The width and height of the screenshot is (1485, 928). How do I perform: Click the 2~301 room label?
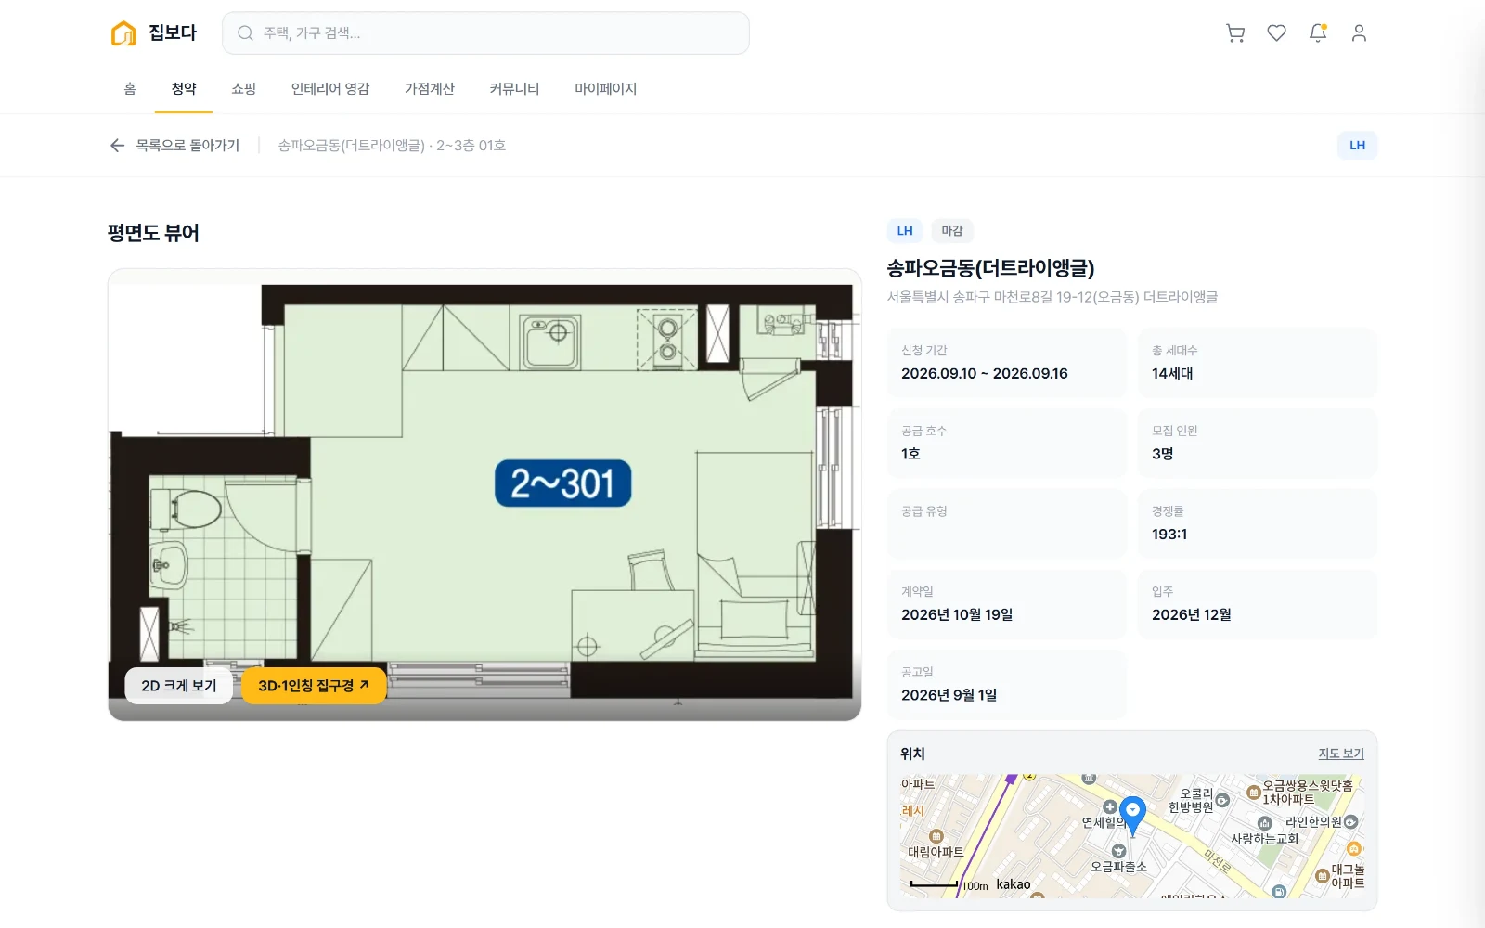tap(562, 483)
